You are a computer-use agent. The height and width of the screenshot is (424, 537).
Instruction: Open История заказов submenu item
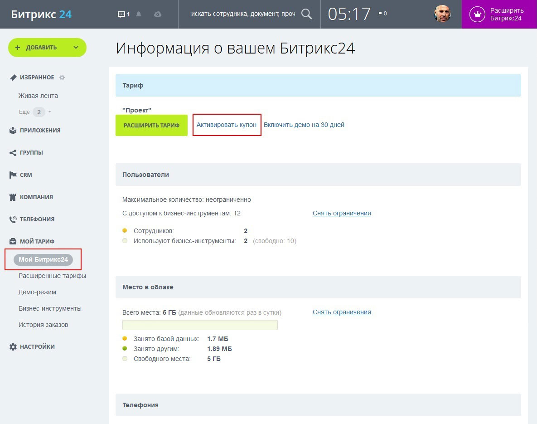[x=43, y=325]
